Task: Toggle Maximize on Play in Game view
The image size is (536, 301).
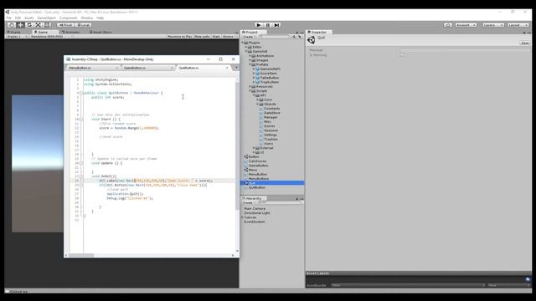Action: (179, 37)
